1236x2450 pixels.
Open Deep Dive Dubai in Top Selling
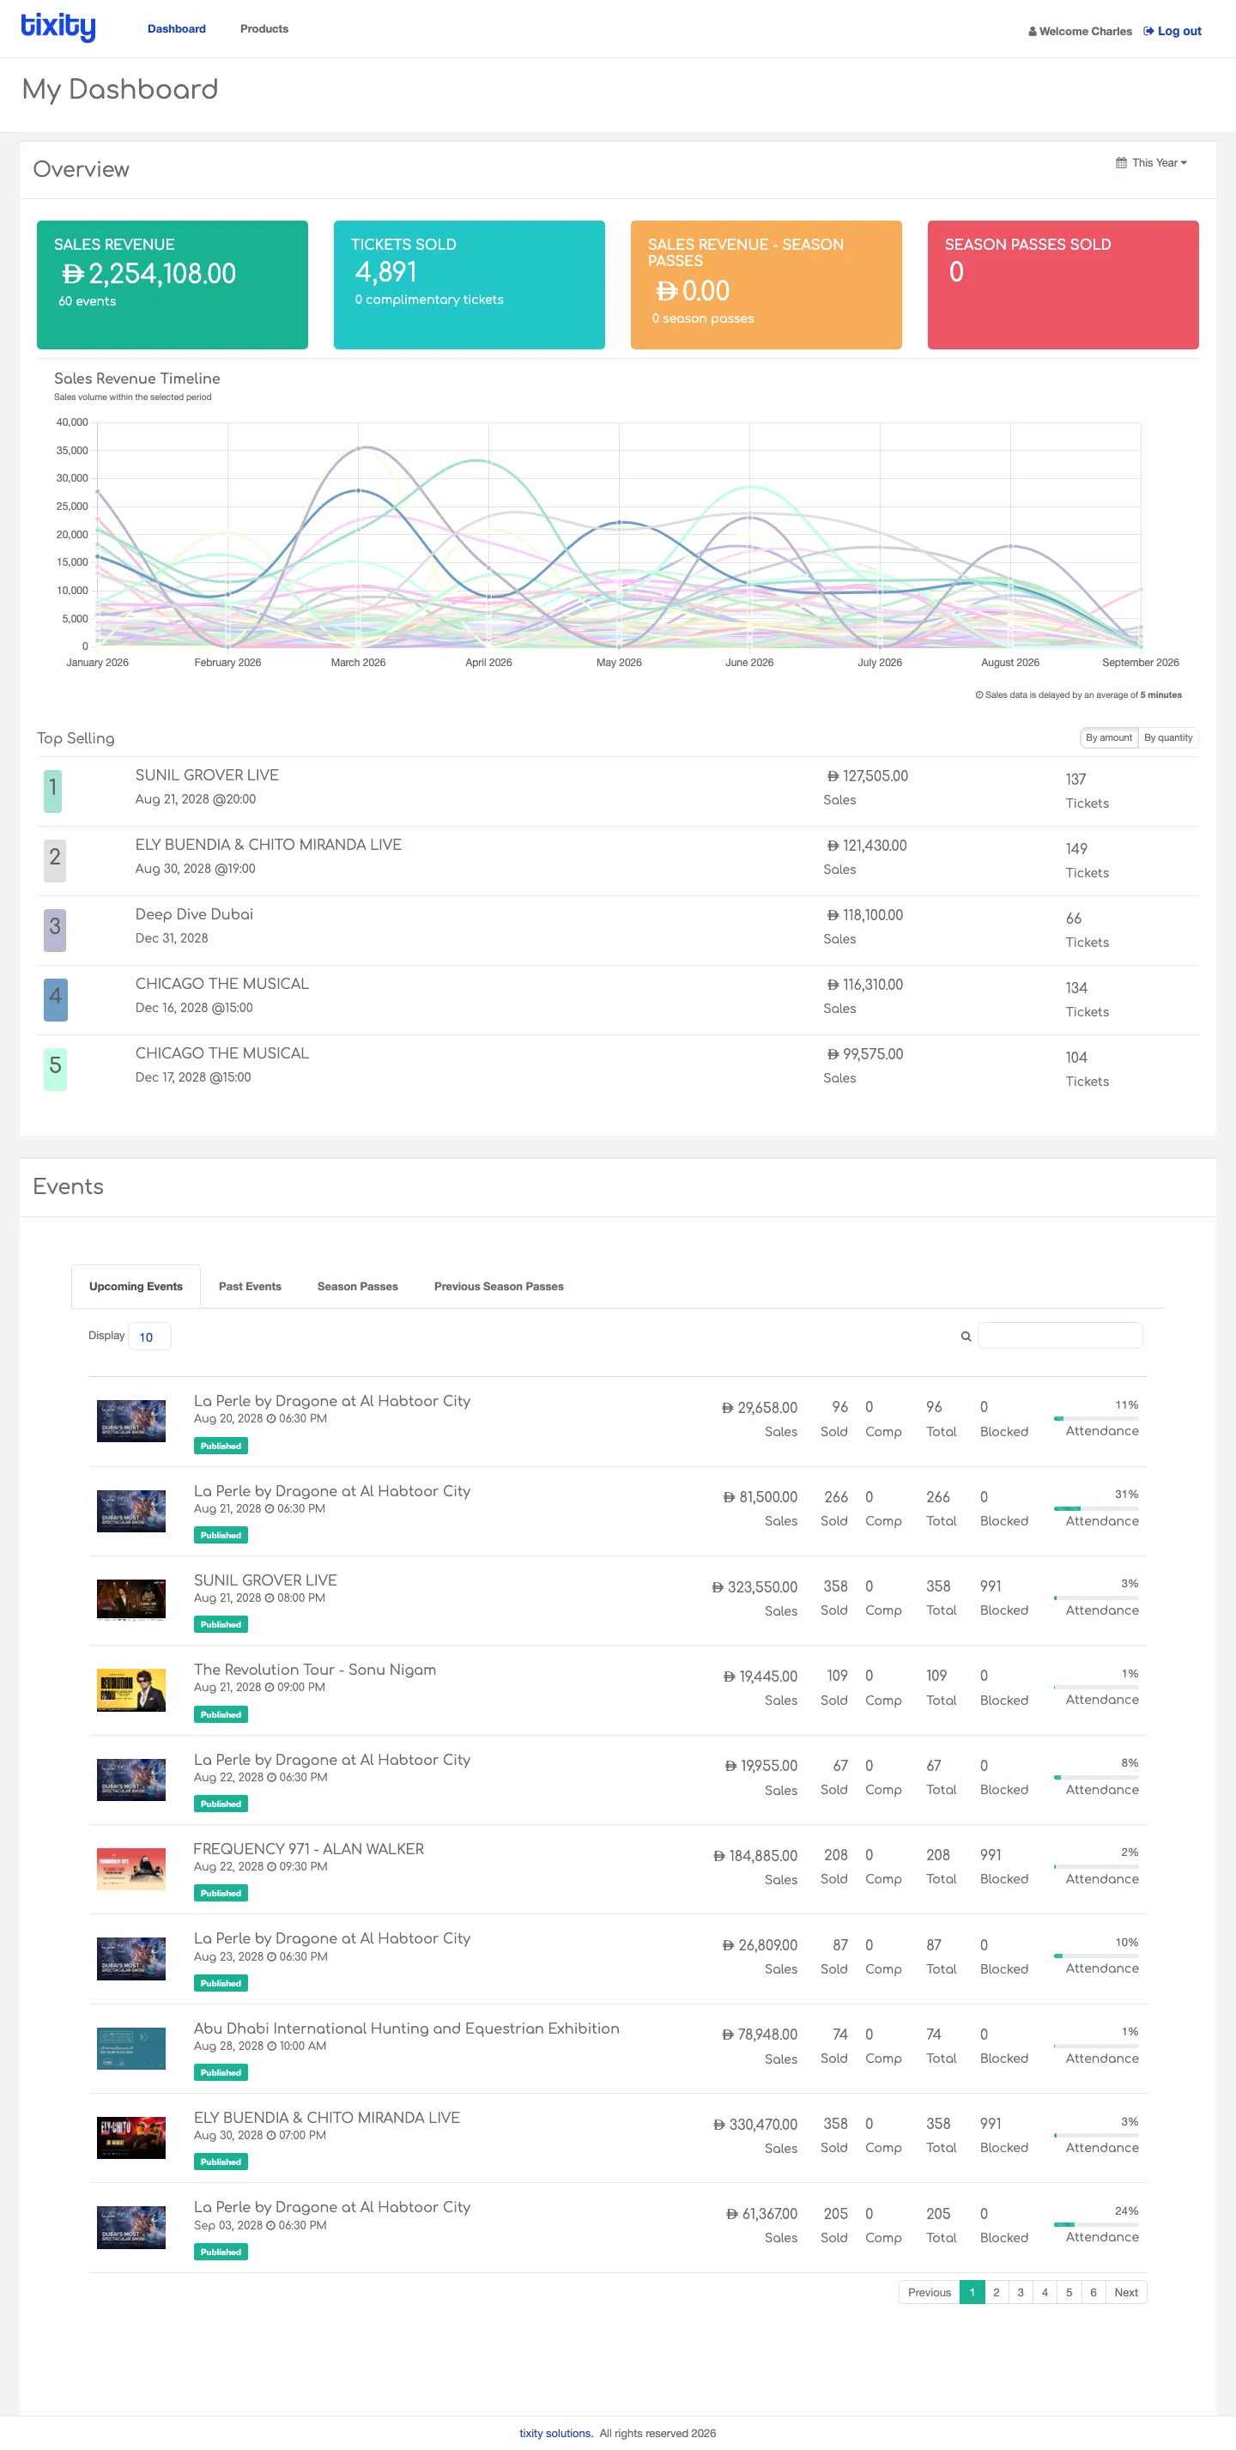tap(194, 914)
